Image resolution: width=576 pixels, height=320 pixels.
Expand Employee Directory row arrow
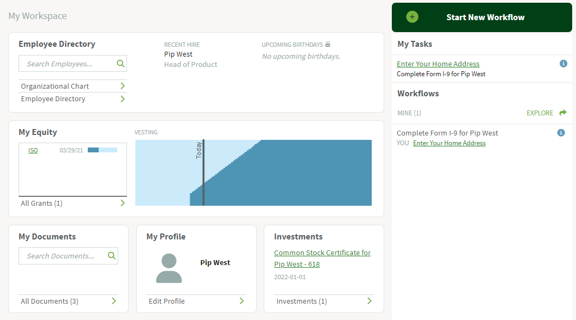point(123,99)
